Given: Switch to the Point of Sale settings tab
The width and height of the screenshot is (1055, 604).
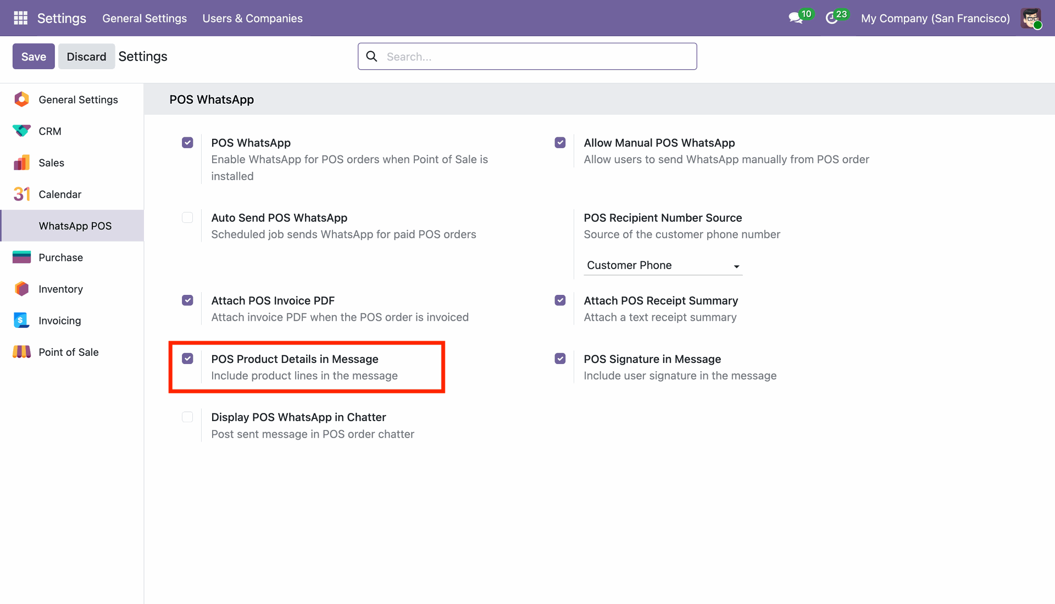Looking at the screenshot, I should click(x=72, y=352).
